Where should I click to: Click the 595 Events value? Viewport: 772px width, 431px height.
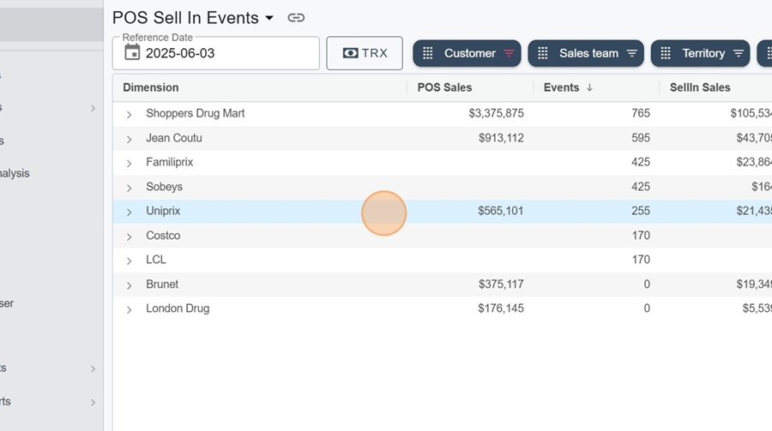click(x=641, y=138)
